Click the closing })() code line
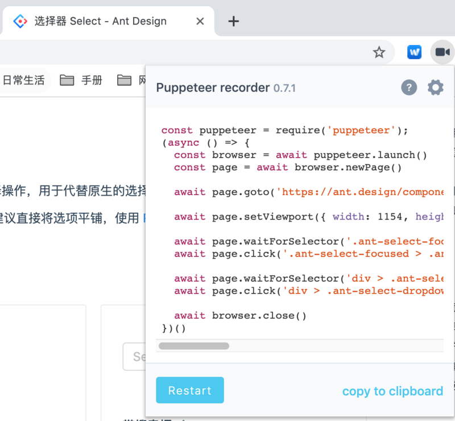The width and height of the screenshot is (455, 421). (173, 328)
